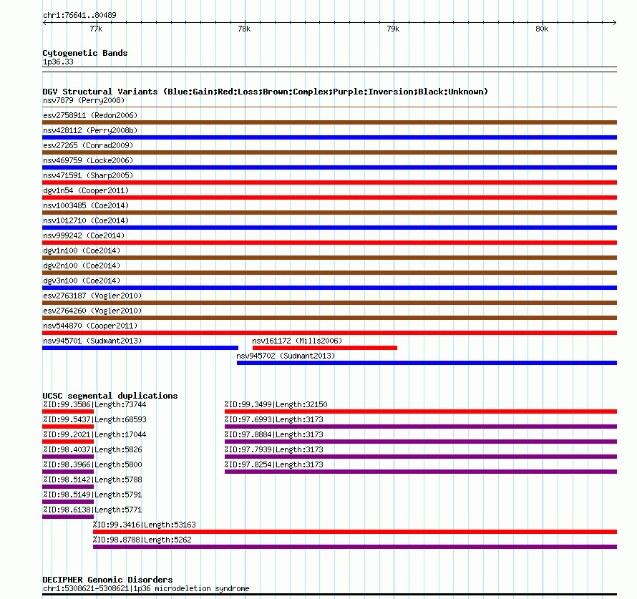The image size is (637, 599).
Task: Open the esv2758911 (Redon2006) variant label
Action: 90,115
